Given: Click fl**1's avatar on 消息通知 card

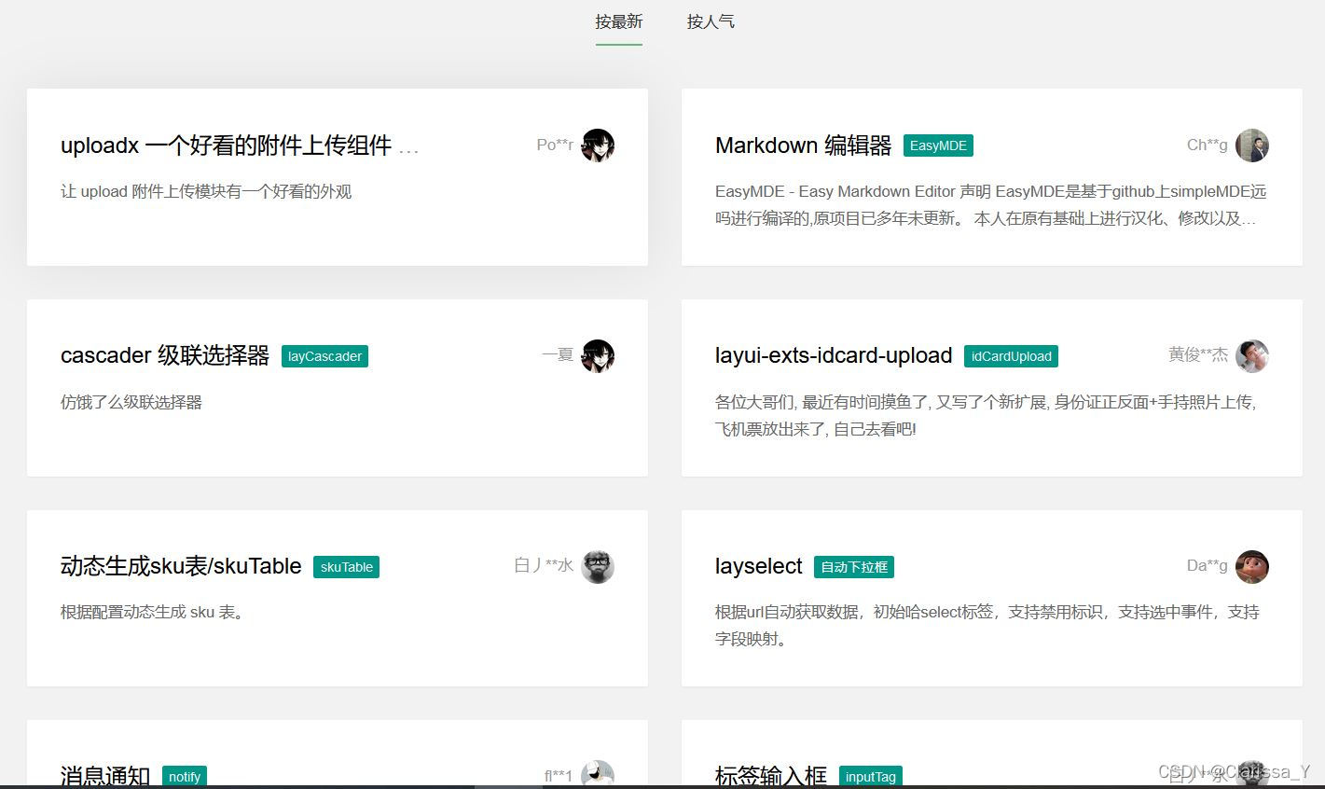Looking at the screenshot, I should click(x=598, y=774).
